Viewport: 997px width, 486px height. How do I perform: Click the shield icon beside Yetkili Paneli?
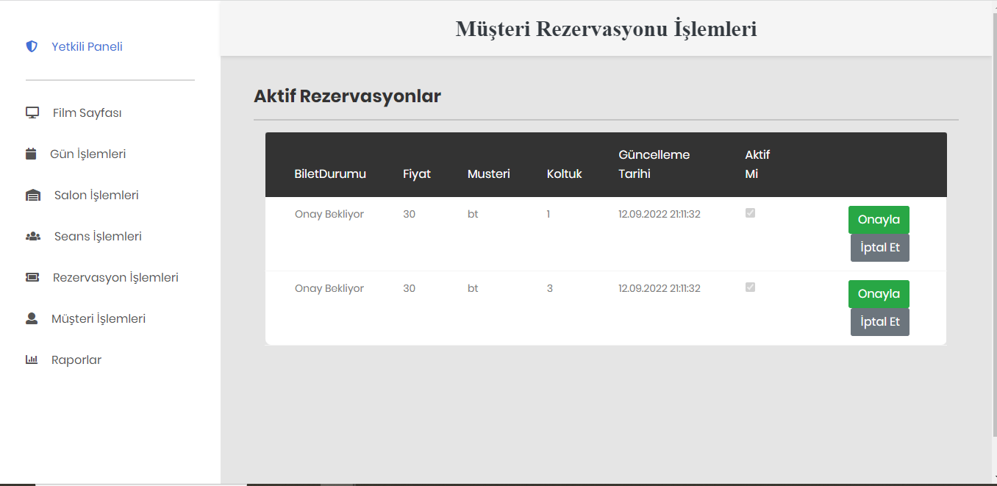coord(31,46)
